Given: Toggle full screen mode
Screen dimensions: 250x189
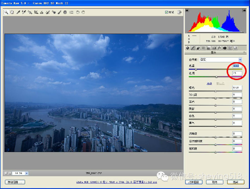Looking at the screenshot, I should click(180, 12).
